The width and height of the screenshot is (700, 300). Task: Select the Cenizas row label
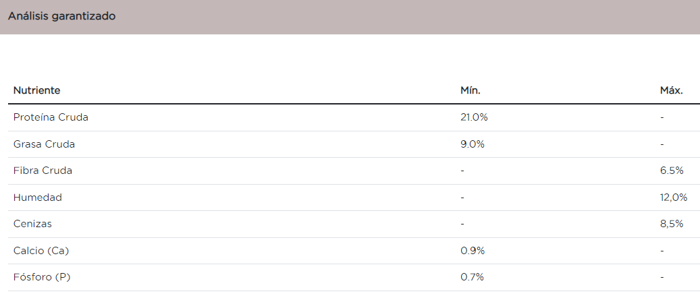click(x=32, y=224)
